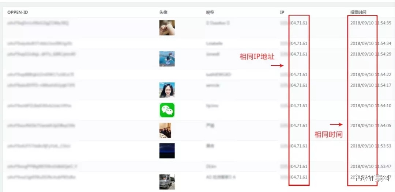Click the OPPEN-ID column header
The width and height of the screenshot is (395, 192).
pos(18,12)
